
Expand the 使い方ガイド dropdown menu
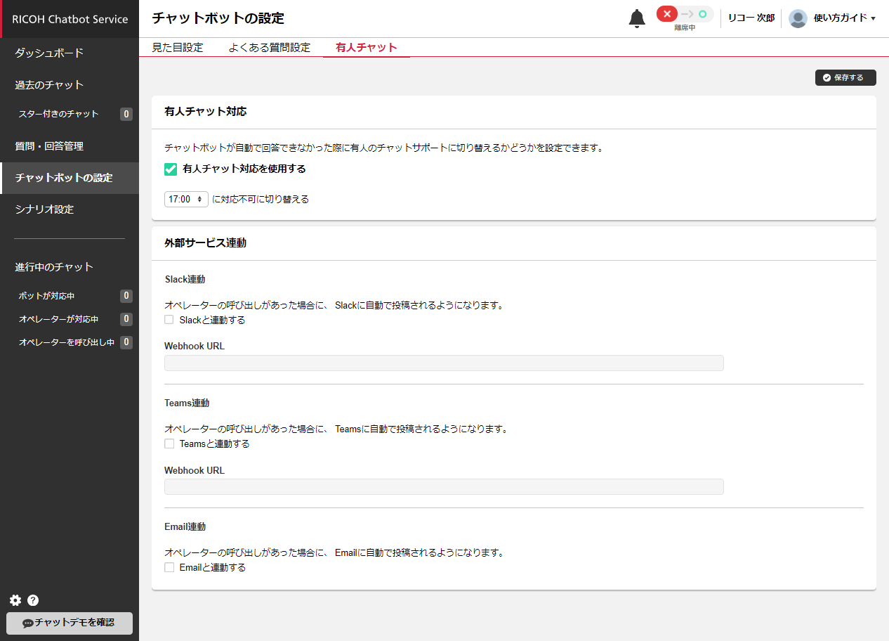pyautogui.click(x=844, y=18)
